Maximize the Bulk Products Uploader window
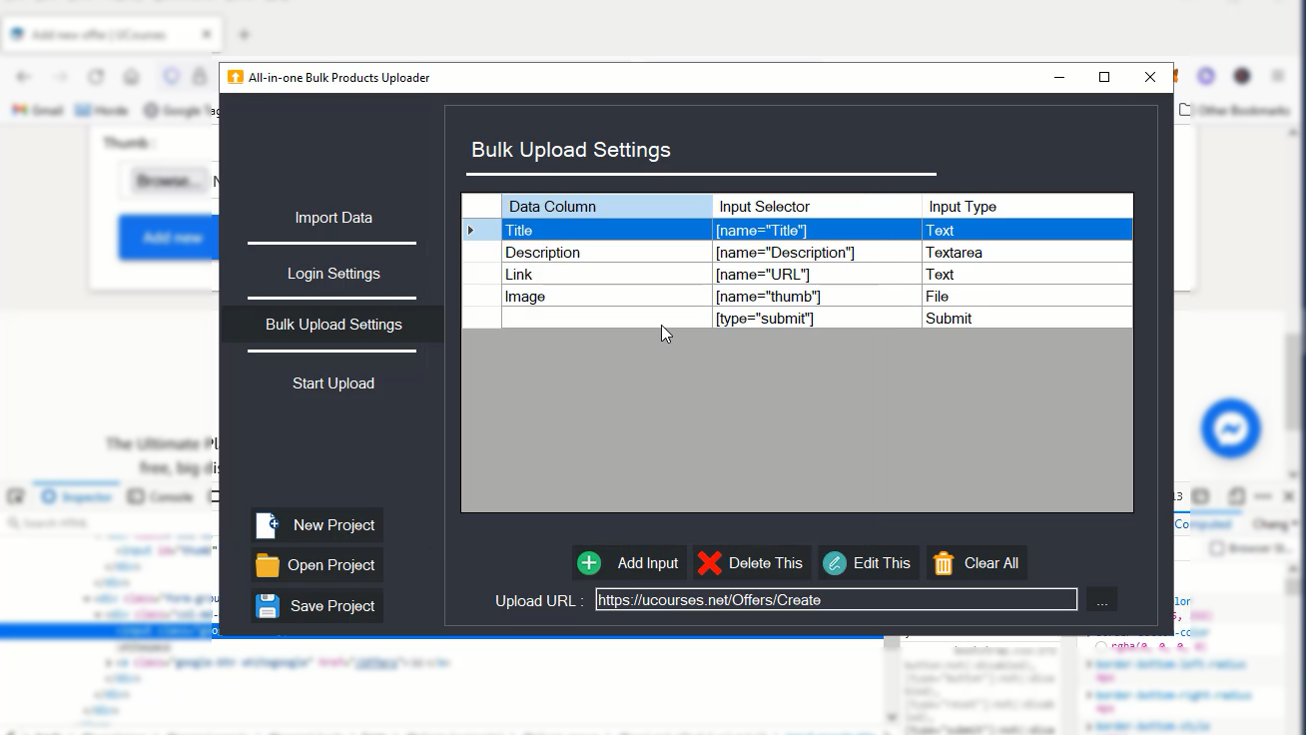 pyautogui.click(x=1104, y=77)
